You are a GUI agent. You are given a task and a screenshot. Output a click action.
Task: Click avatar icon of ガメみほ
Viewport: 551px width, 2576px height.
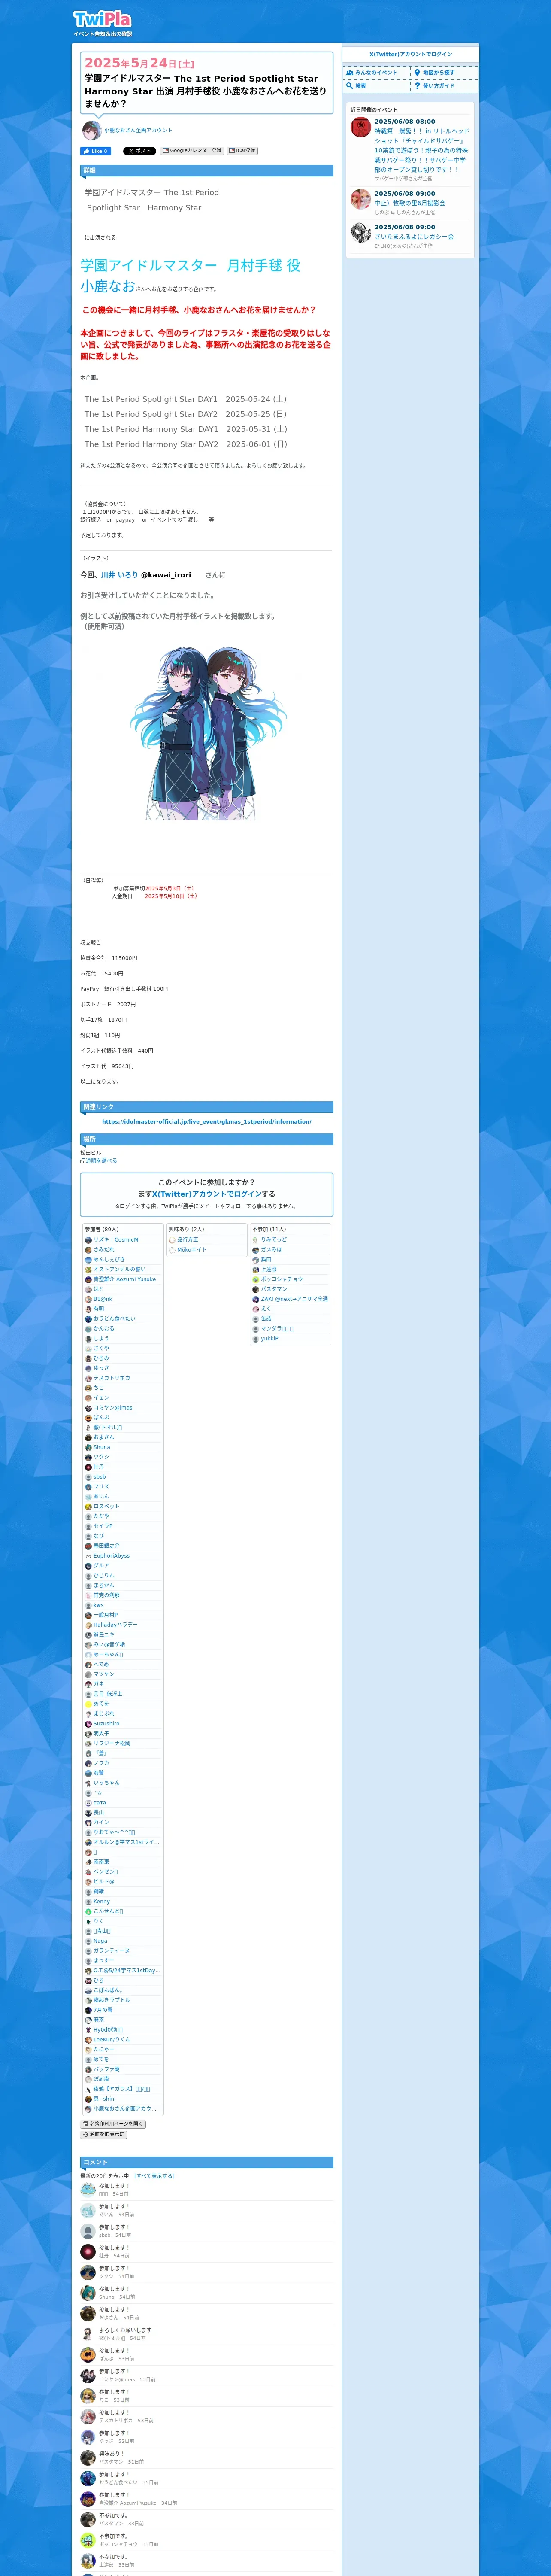[x=256, y=1250]
